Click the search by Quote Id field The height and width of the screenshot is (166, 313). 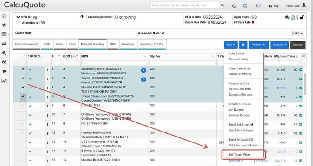pos(185,5)
